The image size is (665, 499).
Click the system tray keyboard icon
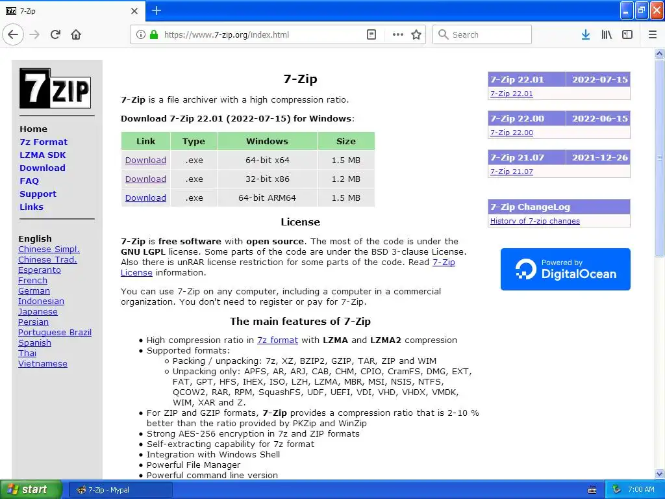[x=592, y=490]
